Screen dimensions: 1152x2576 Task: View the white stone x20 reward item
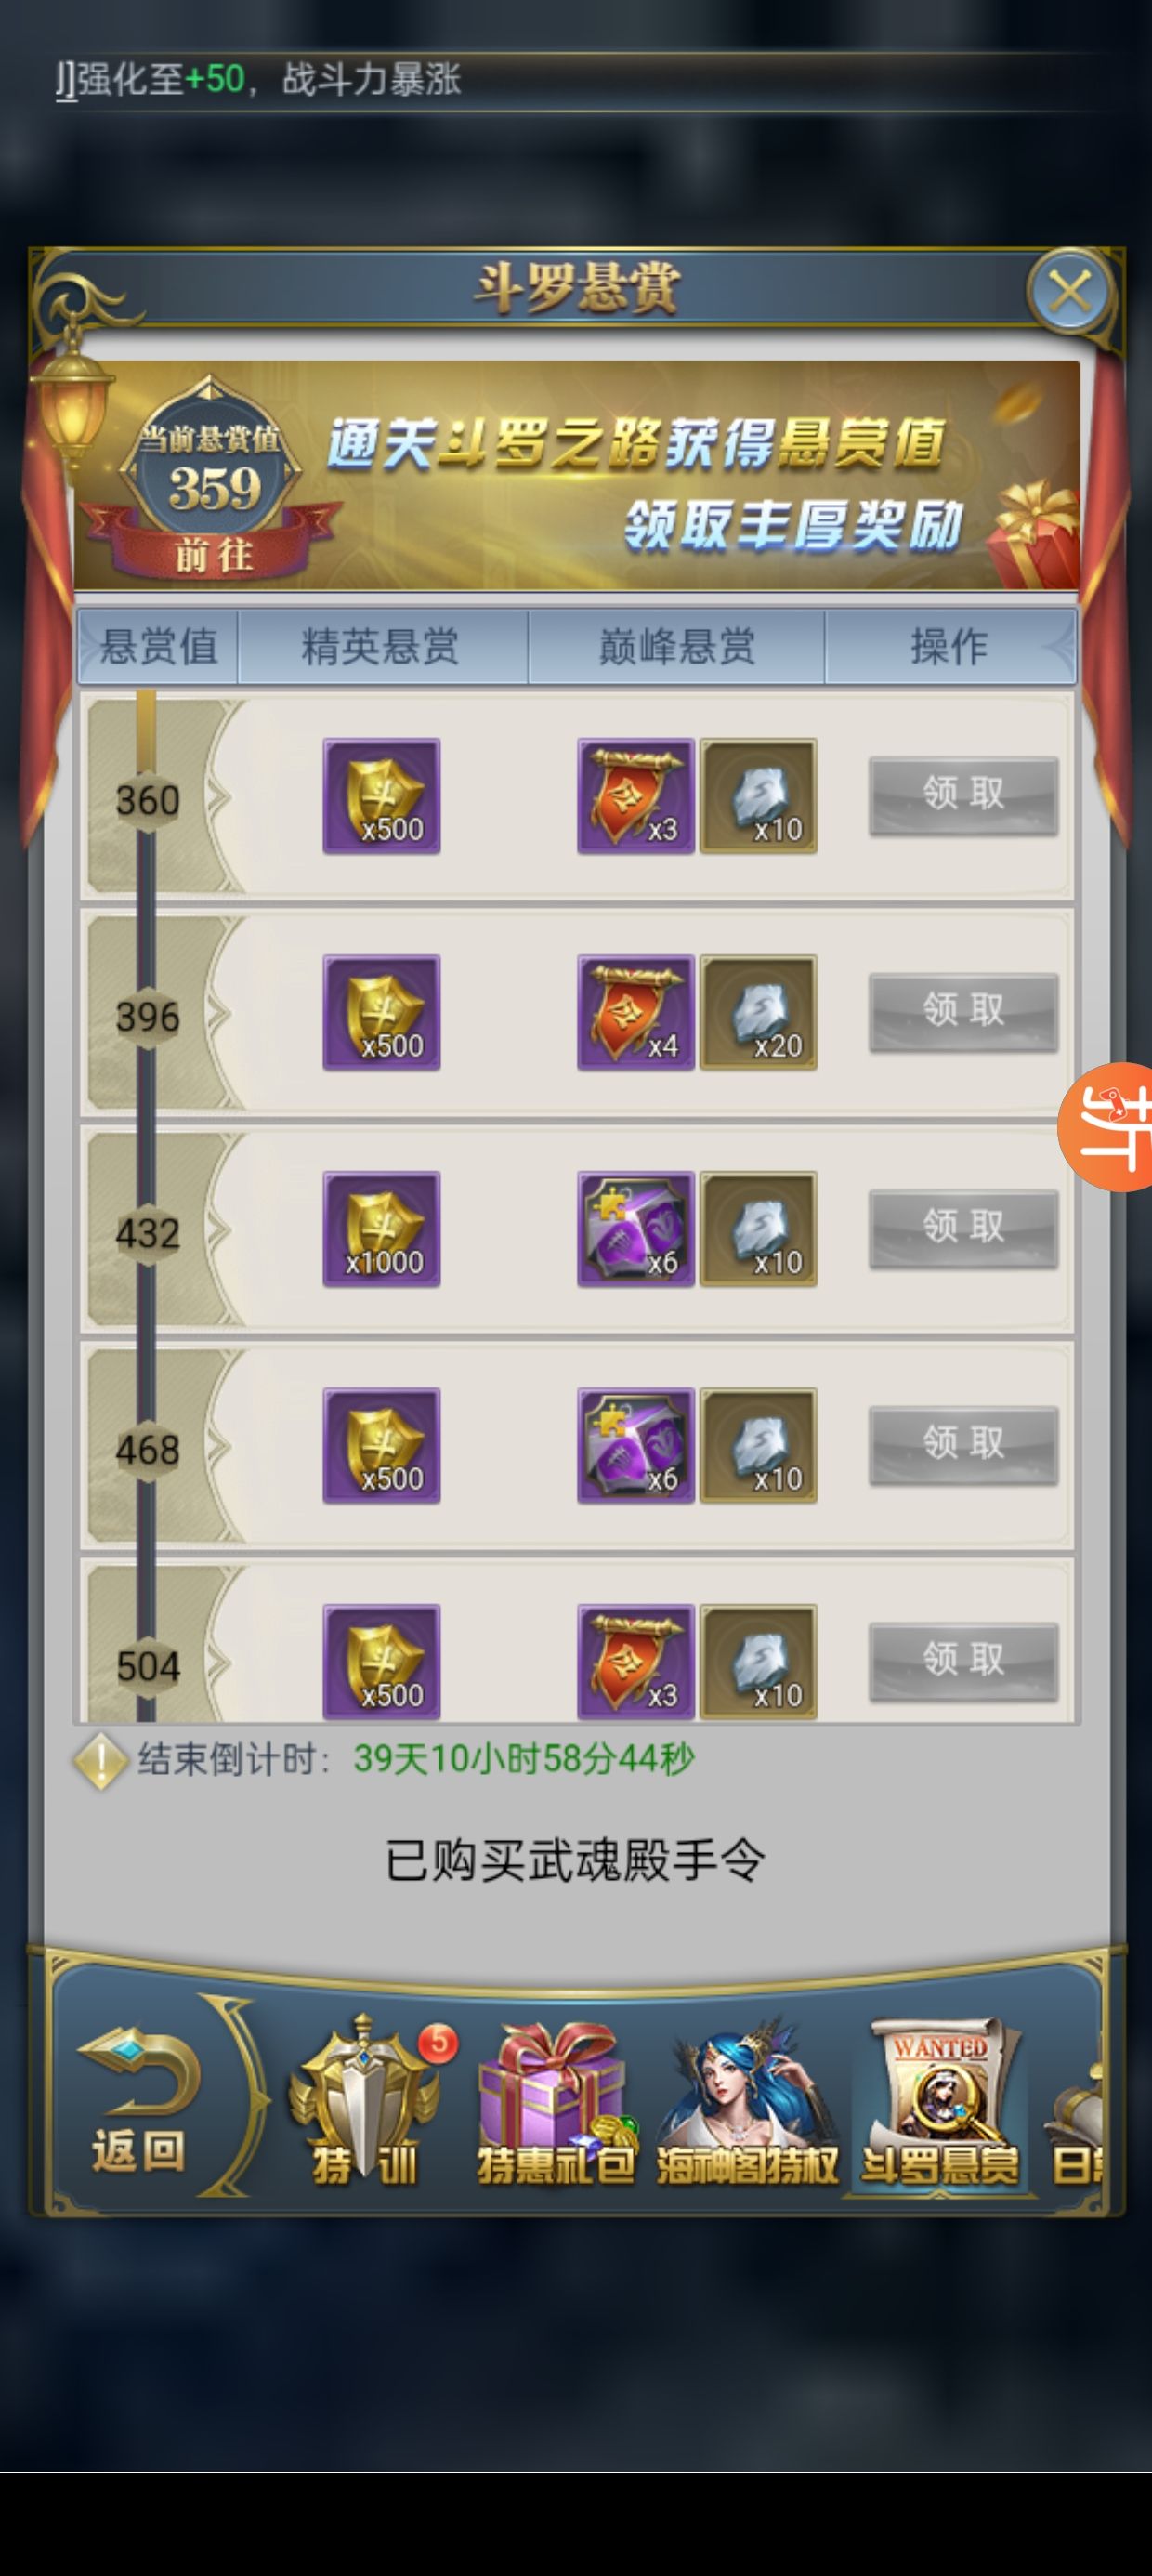(x=758, y=1012)
